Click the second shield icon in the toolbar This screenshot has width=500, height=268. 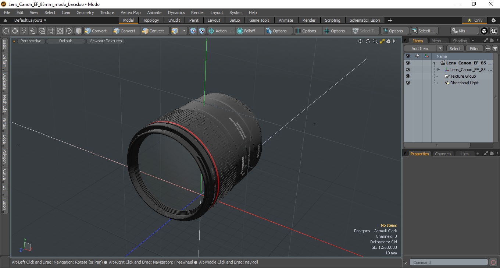point(202,31)
